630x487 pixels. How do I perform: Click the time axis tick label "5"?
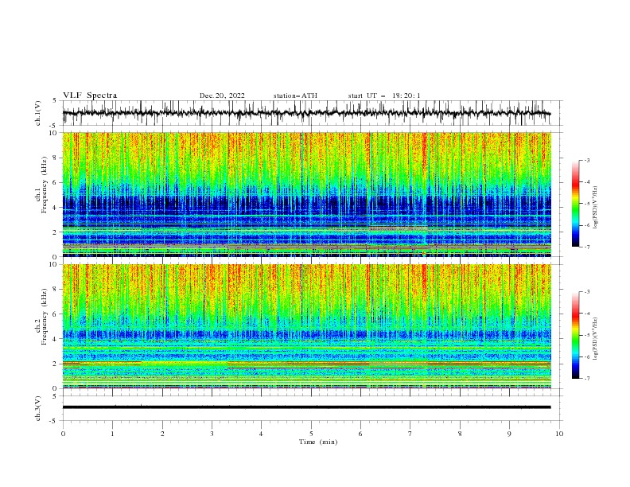[x=311, y=434]
